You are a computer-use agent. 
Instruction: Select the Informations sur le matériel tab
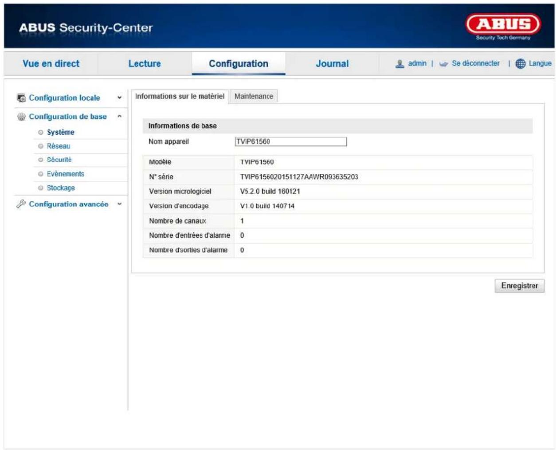(180, 96)
